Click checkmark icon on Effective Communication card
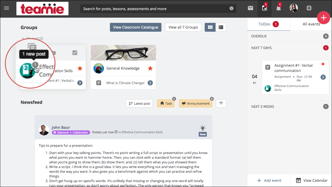Image resolution: width=332 pixels, height=187 pixels. (x=75, y=53)
